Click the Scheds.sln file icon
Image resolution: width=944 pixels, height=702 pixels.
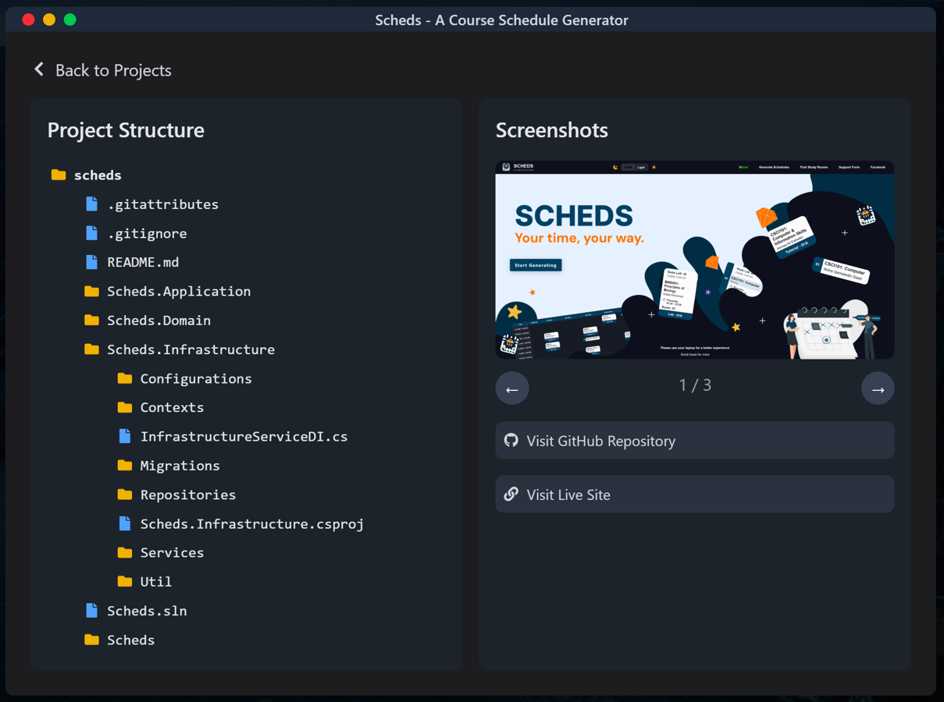[x=92, y=611]
